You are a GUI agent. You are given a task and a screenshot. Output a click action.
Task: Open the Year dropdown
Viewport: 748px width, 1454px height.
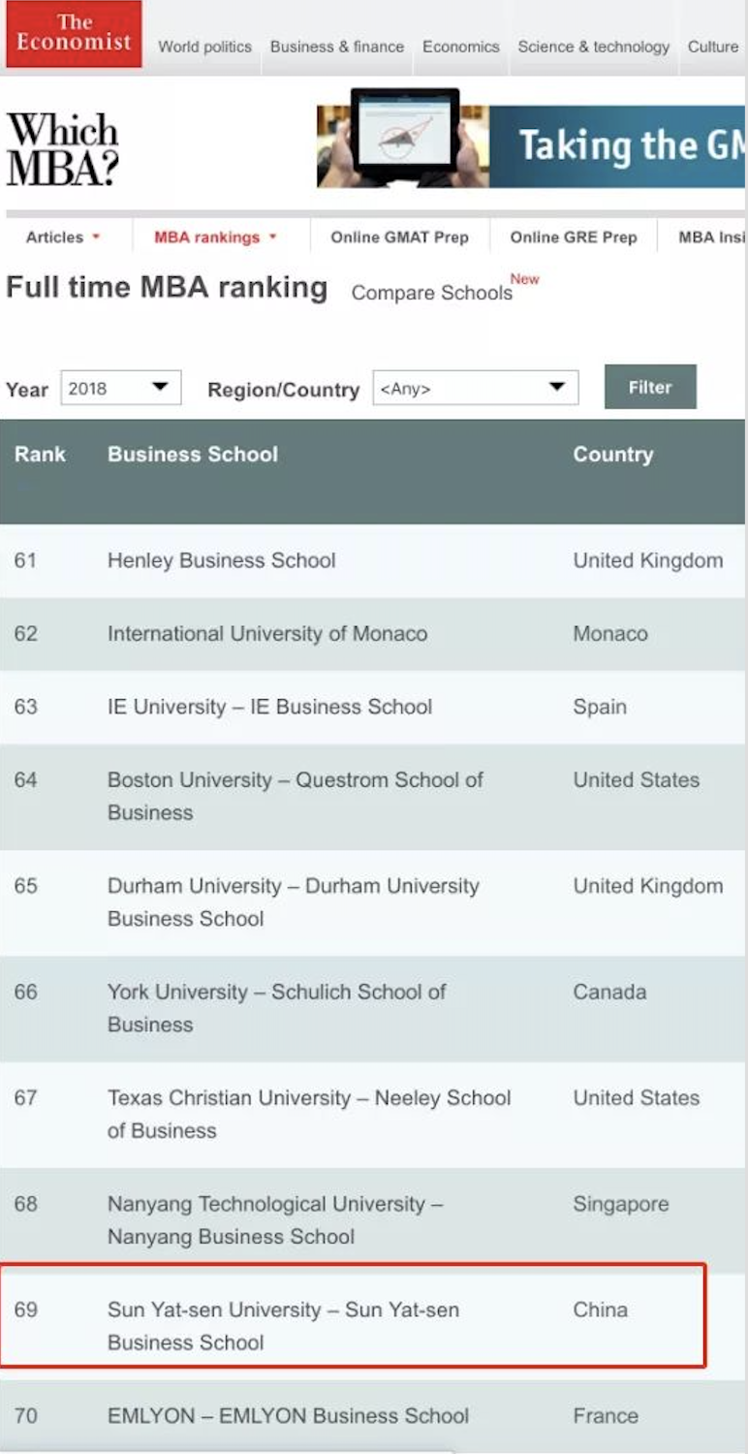click(x=120, y=389)
